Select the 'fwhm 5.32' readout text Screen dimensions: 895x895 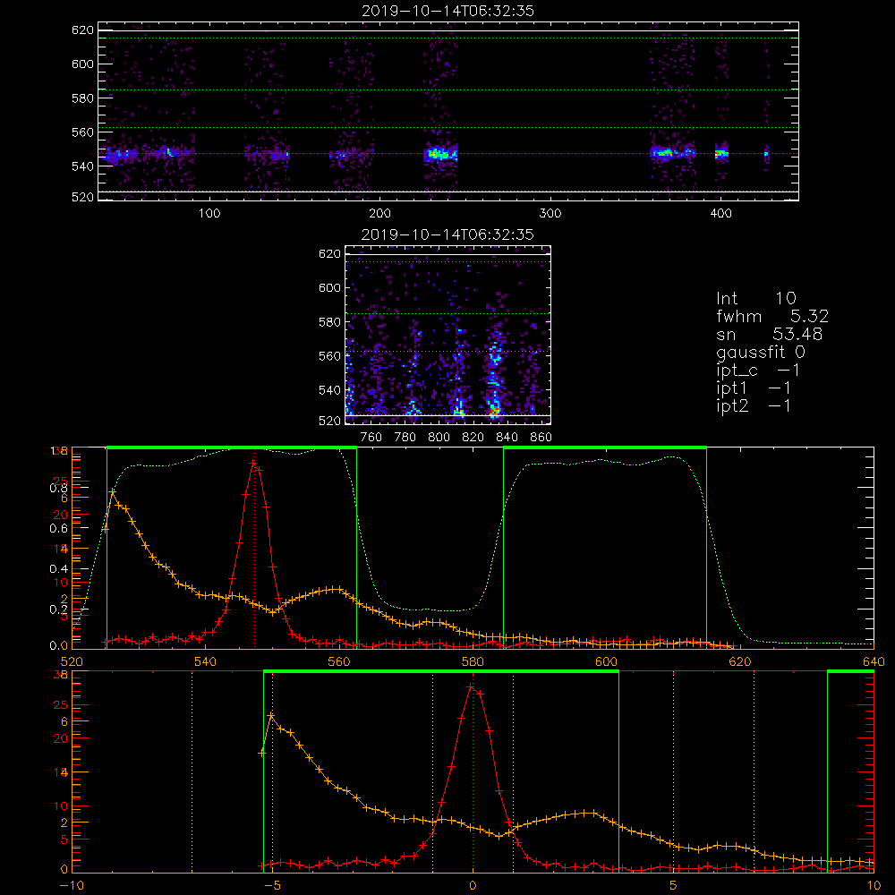click(x=772, y=316)
